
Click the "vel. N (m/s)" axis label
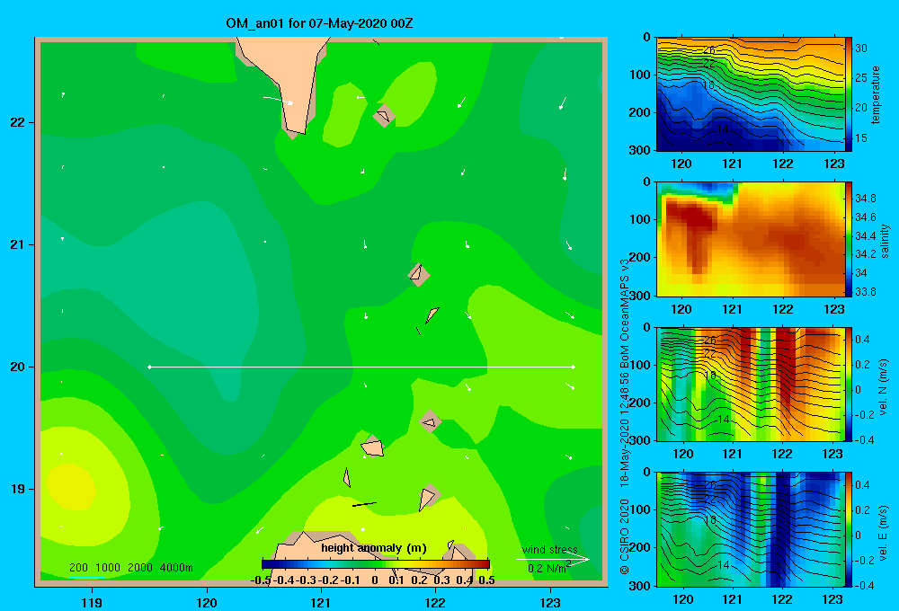click(883, 387)
